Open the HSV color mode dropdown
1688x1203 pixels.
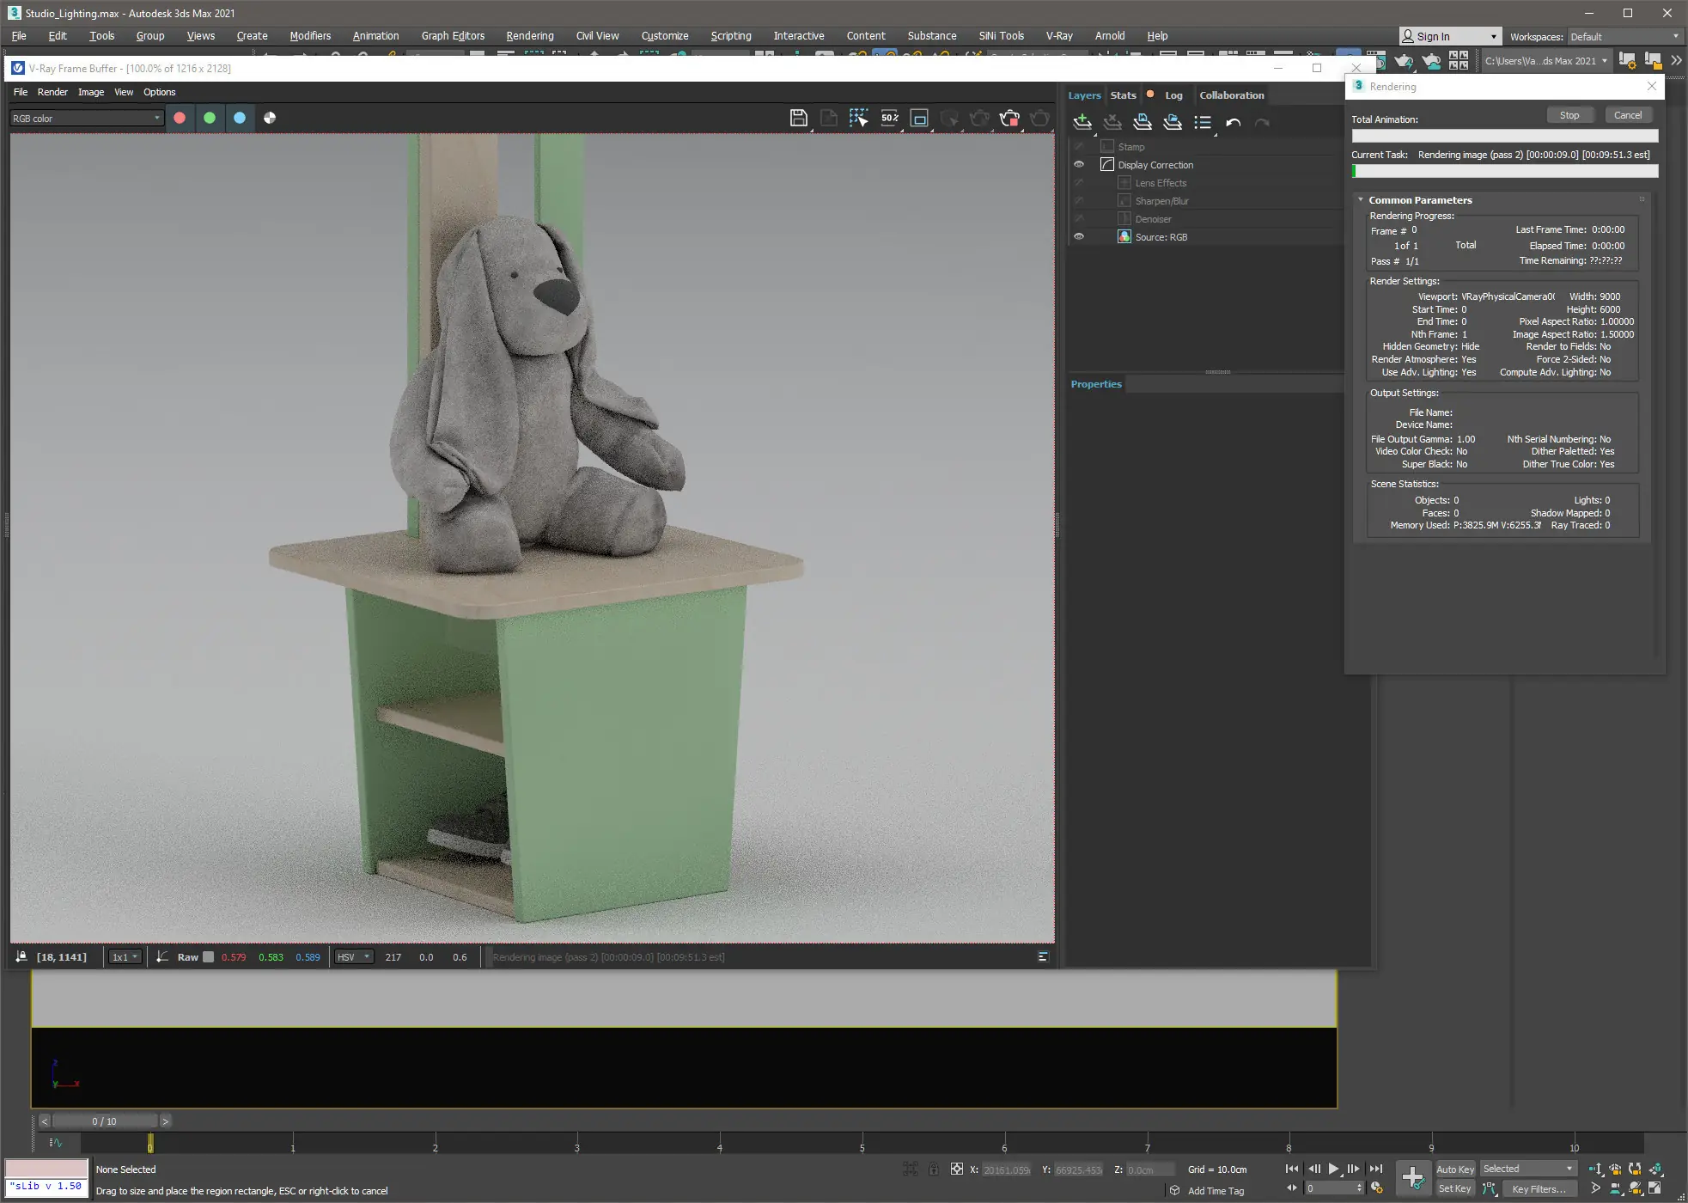(354, 957)
